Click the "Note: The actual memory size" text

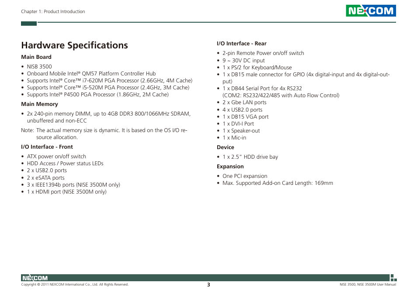(104, 134)
